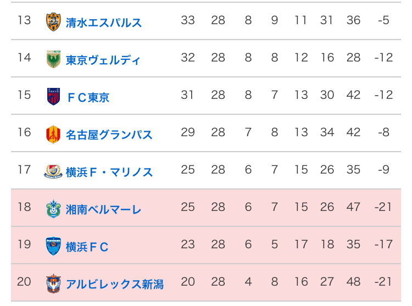The image size is (412, 306).
Task: Click the 横浜FC team crest icon
Action: [x=53, y=246]
